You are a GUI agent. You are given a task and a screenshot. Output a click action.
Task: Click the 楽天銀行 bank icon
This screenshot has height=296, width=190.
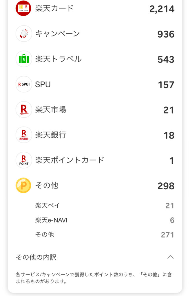[23, 135]
